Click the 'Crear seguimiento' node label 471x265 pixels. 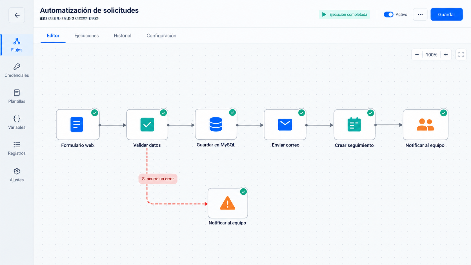[x=354, y=145]
